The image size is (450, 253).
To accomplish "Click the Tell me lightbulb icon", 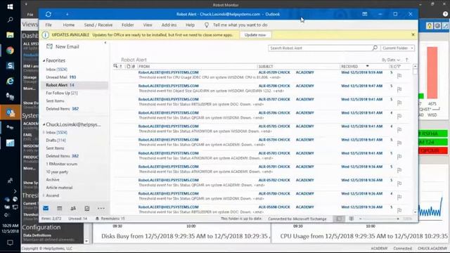I will tap(206, 25).
